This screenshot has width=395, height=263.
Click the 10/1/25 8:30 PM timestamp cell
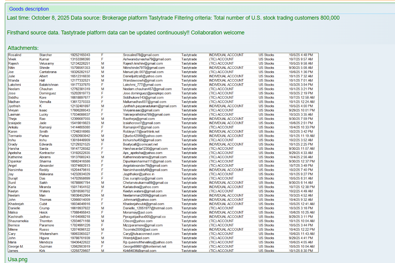[x=301, y=251]
